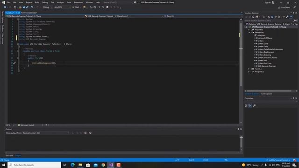Pin the Form1.cs tab
This screenshot has height=168, width=299.
[x=16, y=13]
